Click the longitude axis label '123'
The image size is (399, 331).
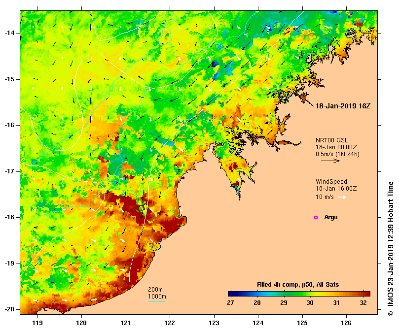[x=214, y=323]
